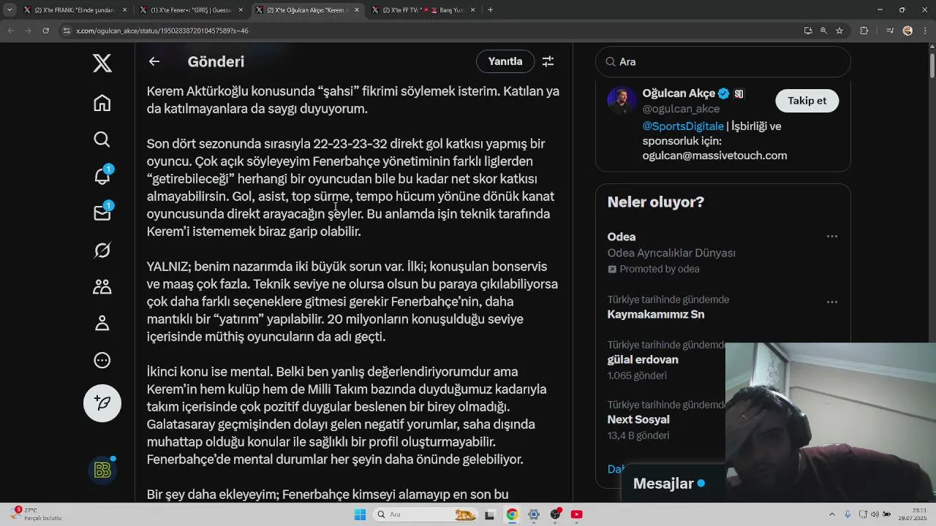Open more options for Odea promotion
The width and height of the screenshot is (936, 526).
832,237
